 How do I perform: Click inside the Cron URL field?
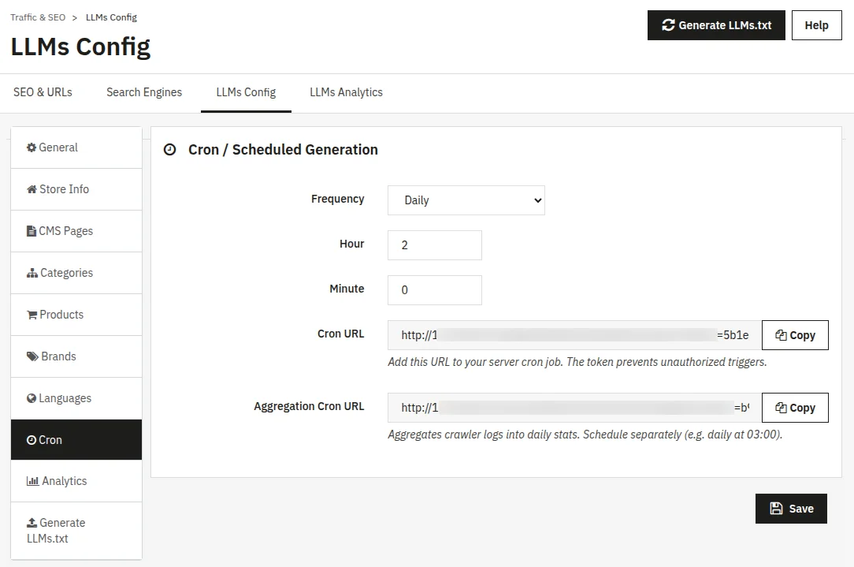tap(574, 335)
